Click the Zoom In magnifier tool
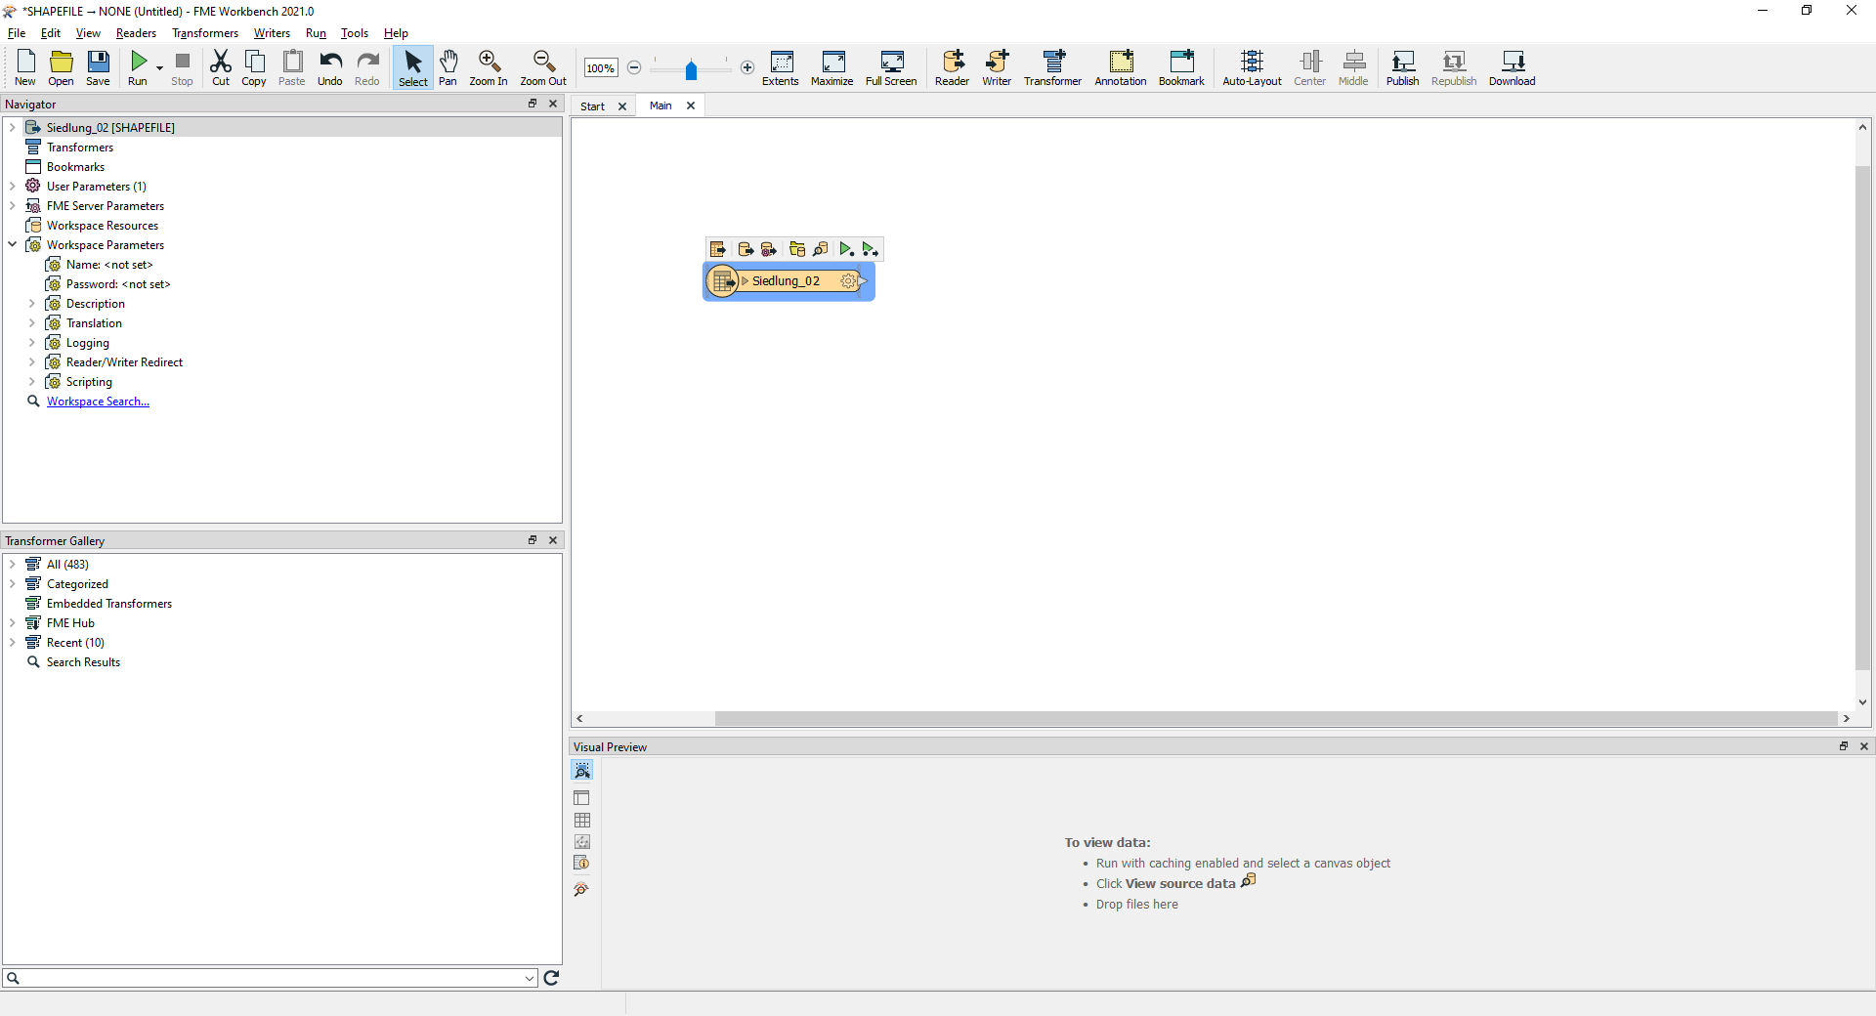 (489, 67)
